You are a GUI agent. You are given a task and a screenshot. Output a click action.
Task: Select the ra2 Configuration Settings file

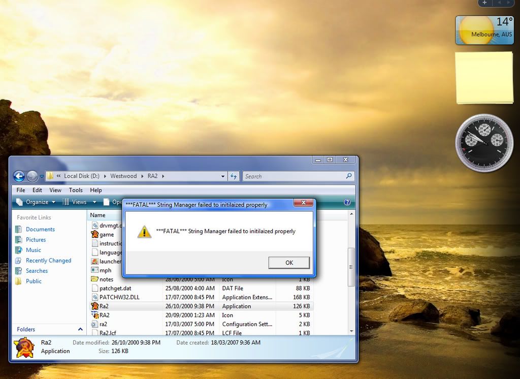(103, 324)
